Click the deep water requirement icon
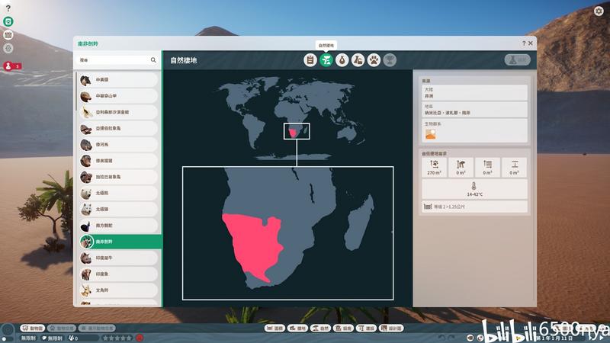 514,167
